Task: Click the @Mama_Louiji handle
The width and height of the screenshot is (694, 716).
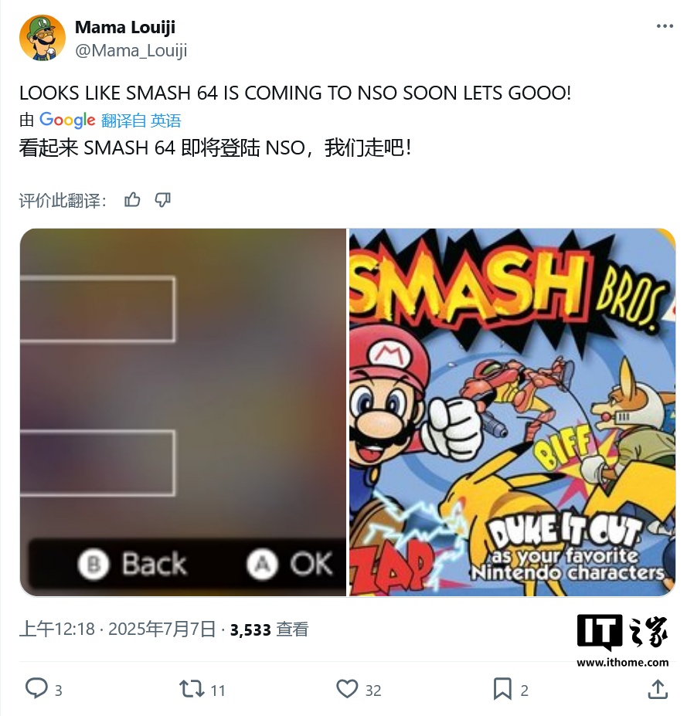Action: pyautogui.click(x=131, y=51)
